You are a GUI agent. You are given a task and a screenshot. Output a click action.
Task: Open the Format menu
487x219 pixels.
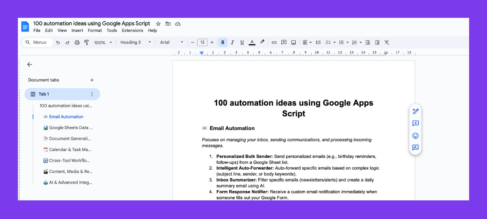(x=95, y=30)
